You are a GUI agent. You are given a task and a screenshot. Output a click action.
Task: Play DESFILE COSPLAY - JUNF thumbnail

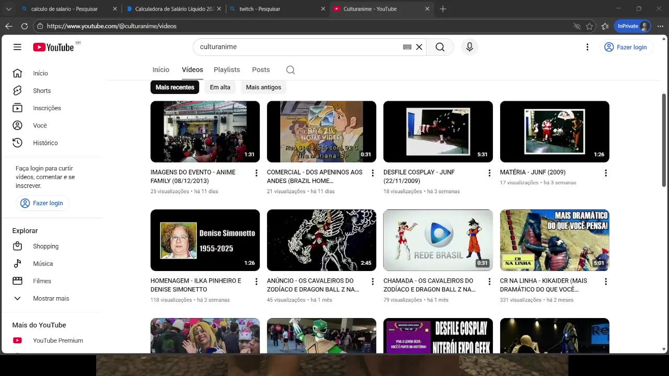[438, 132]
